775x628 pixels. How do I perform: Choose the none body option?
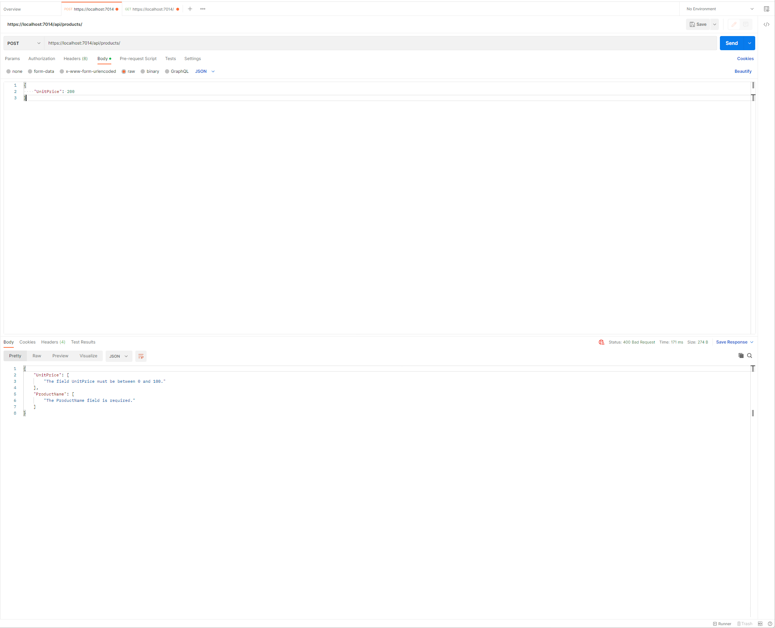[9, 72]
